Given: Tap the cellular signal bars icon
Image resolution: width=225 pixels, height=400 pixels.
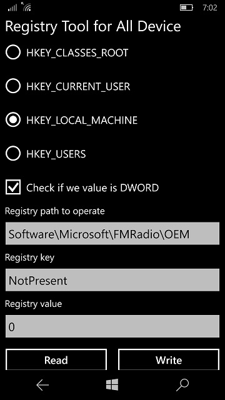Looking at the screenshot, I should [12, 7].
